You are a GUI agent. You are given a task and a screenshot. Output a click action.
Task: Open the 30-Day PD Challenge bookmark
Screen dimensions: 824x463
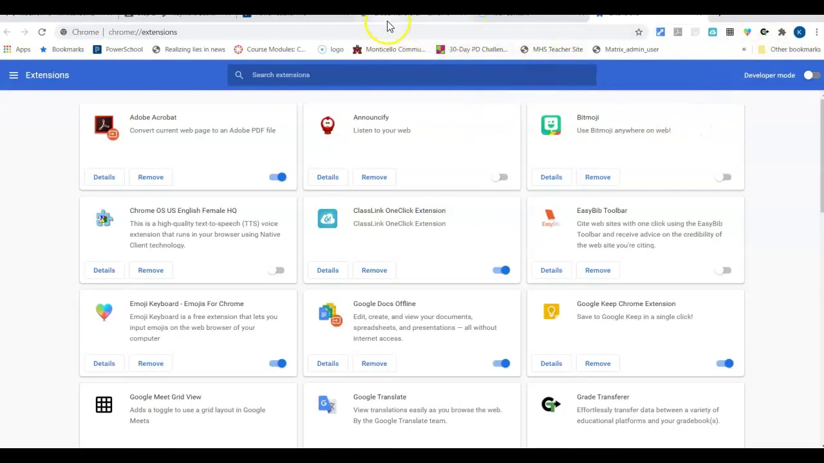click(x=473, y=50)
